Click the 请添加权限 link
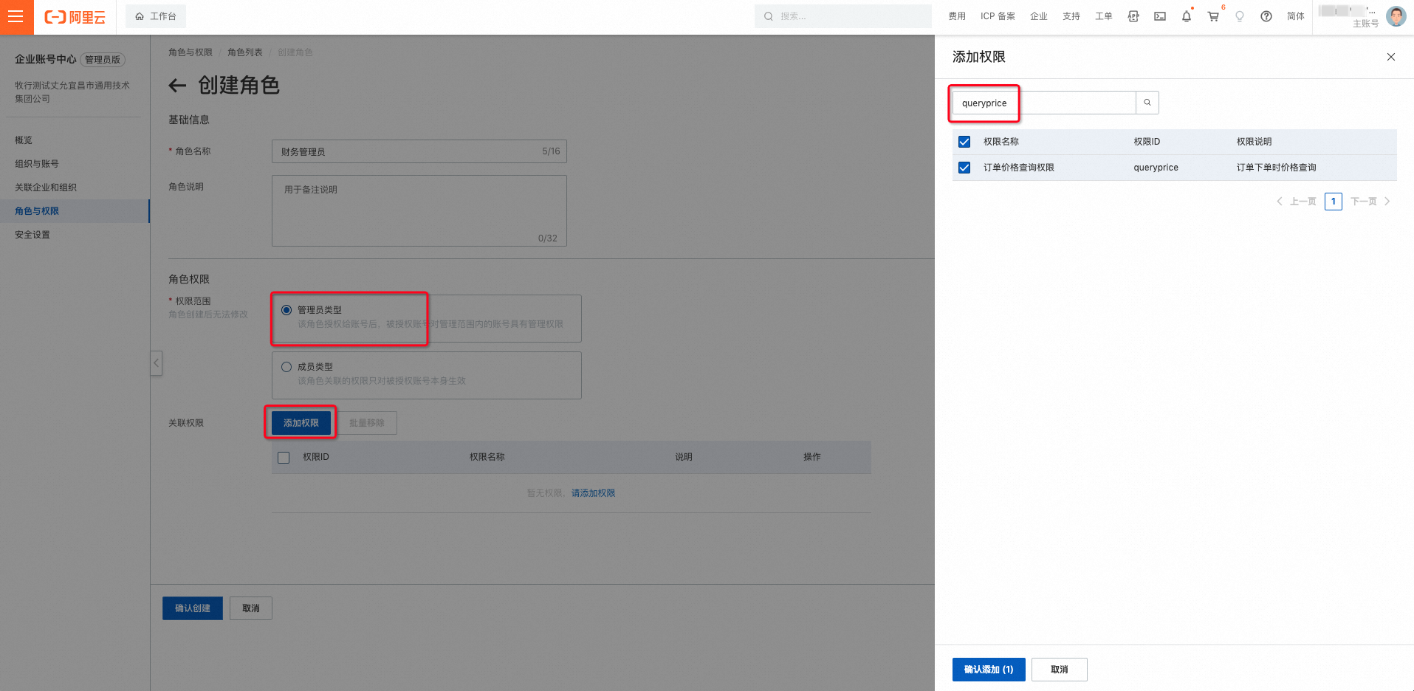 click(x=593, y=493)
